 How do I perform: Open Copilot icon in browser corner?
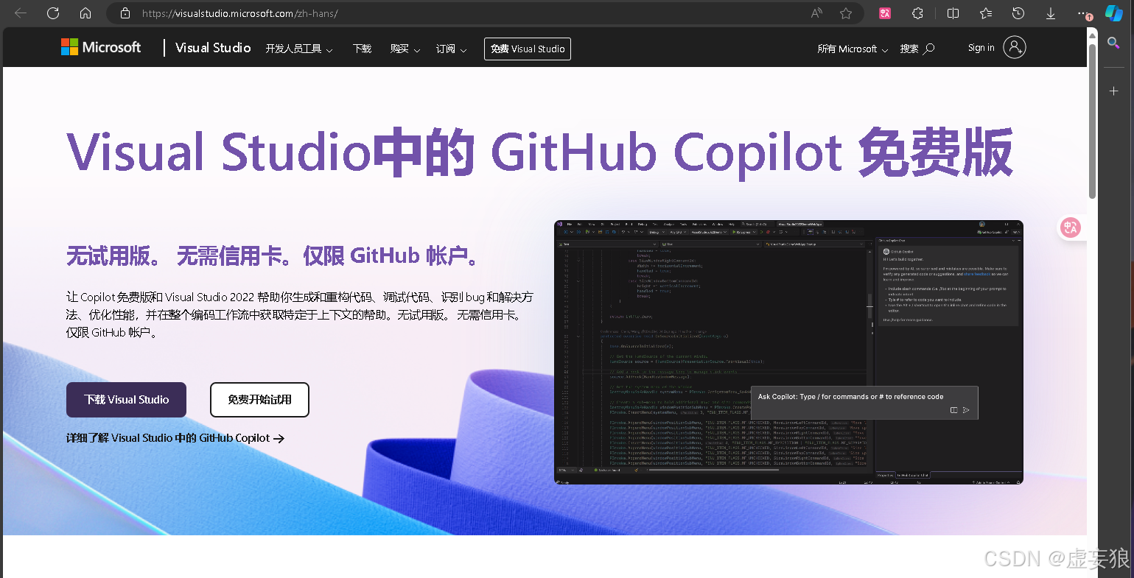(1114, 13)
